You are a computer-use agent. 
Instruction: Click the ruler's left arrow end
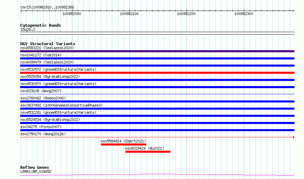pos(21,11)
